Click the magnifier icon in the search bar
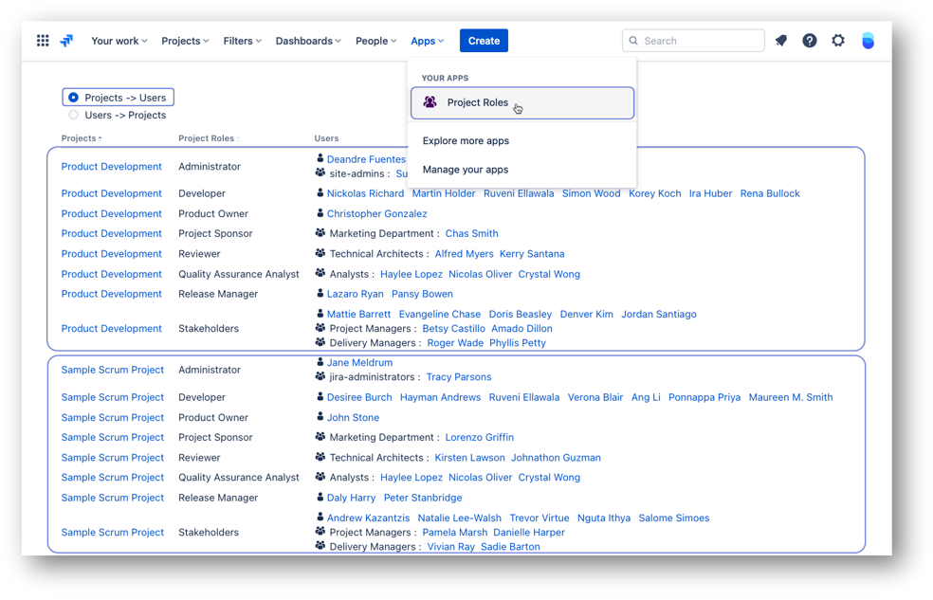Screen dimensions: 933x600 tap(632, 40)
